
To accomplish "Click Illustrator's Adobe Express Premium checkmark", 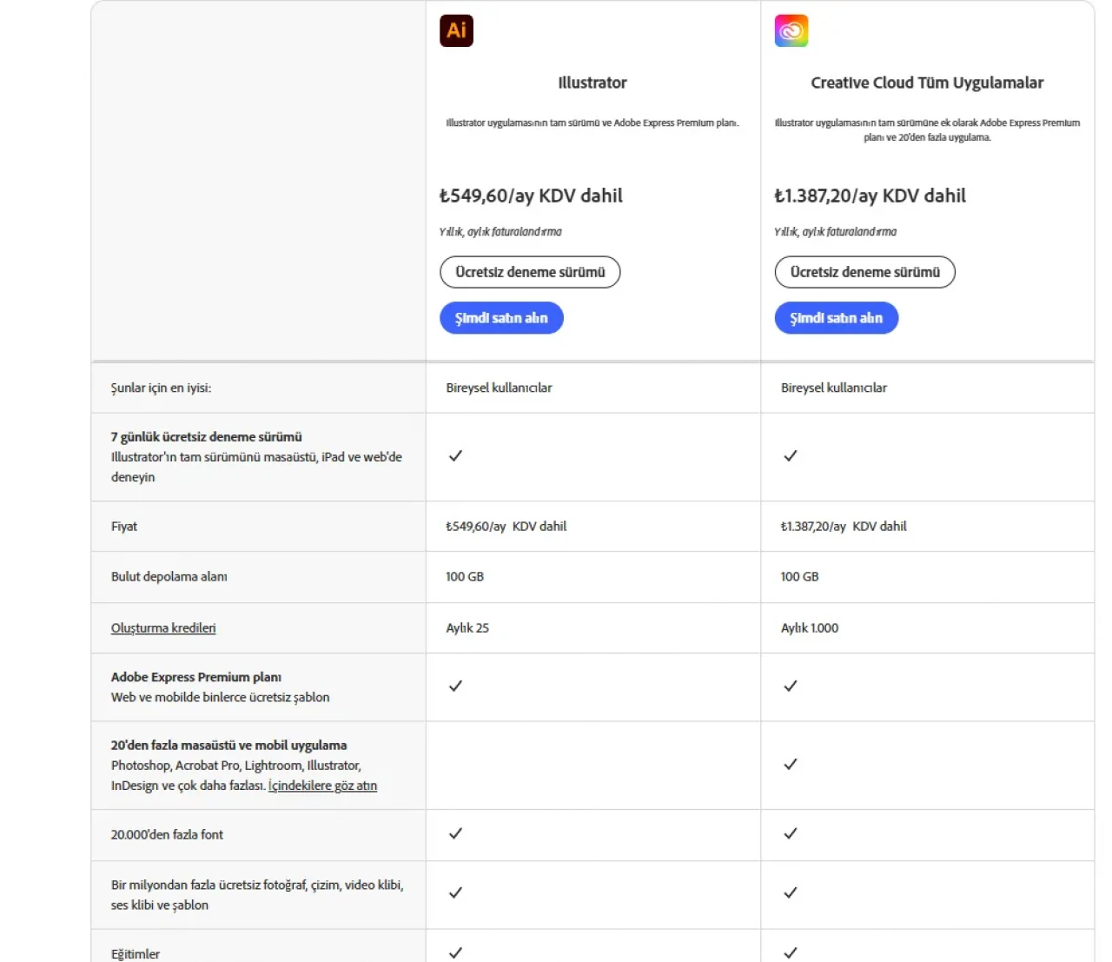I will (455, 687).
